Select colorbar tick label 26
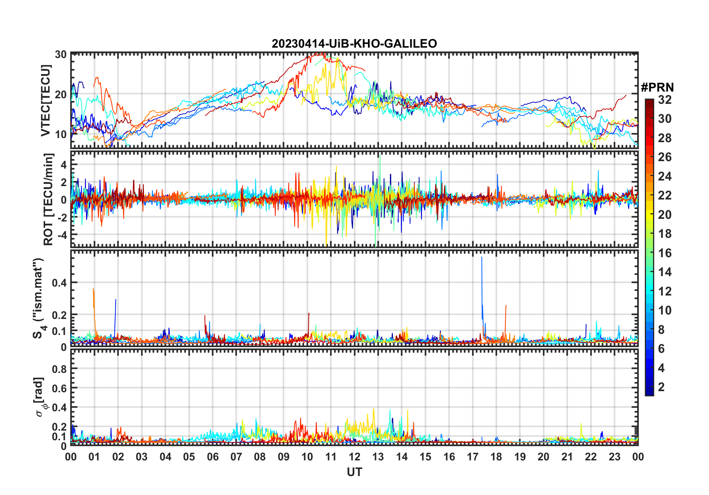Screen dimensions: 709x495 pyautogui.click(x=665, y=157)
